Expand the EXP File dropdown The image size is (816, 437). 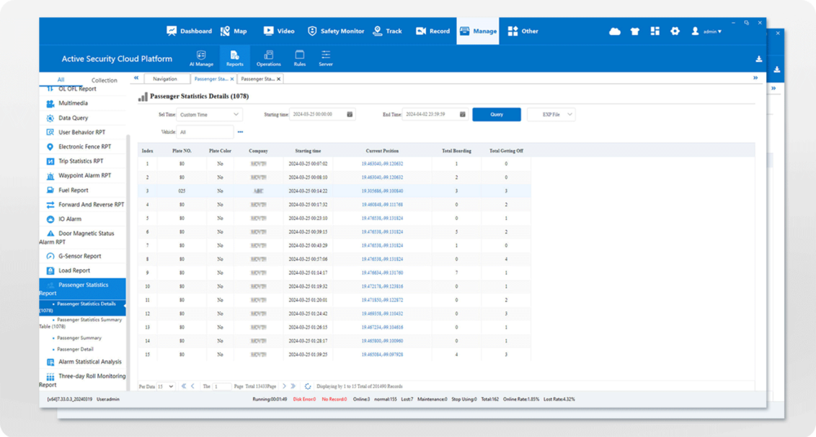(x=551, y=115)
